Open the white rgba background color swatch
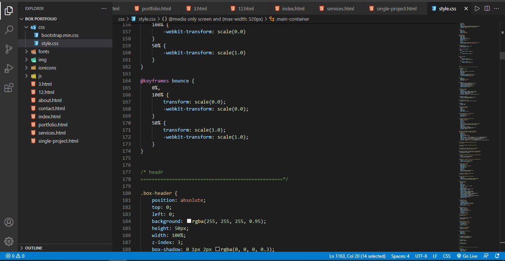Image resolution: width=505 pixels, height=261 pixels. click(x=189, y=221)
